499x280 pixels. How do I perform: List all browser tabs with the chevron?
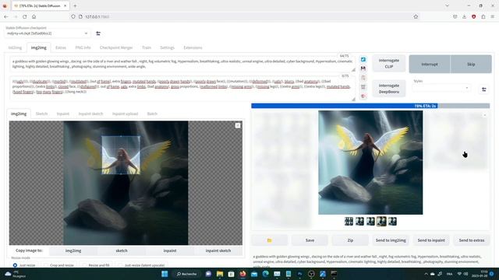[x=447, y=5]
